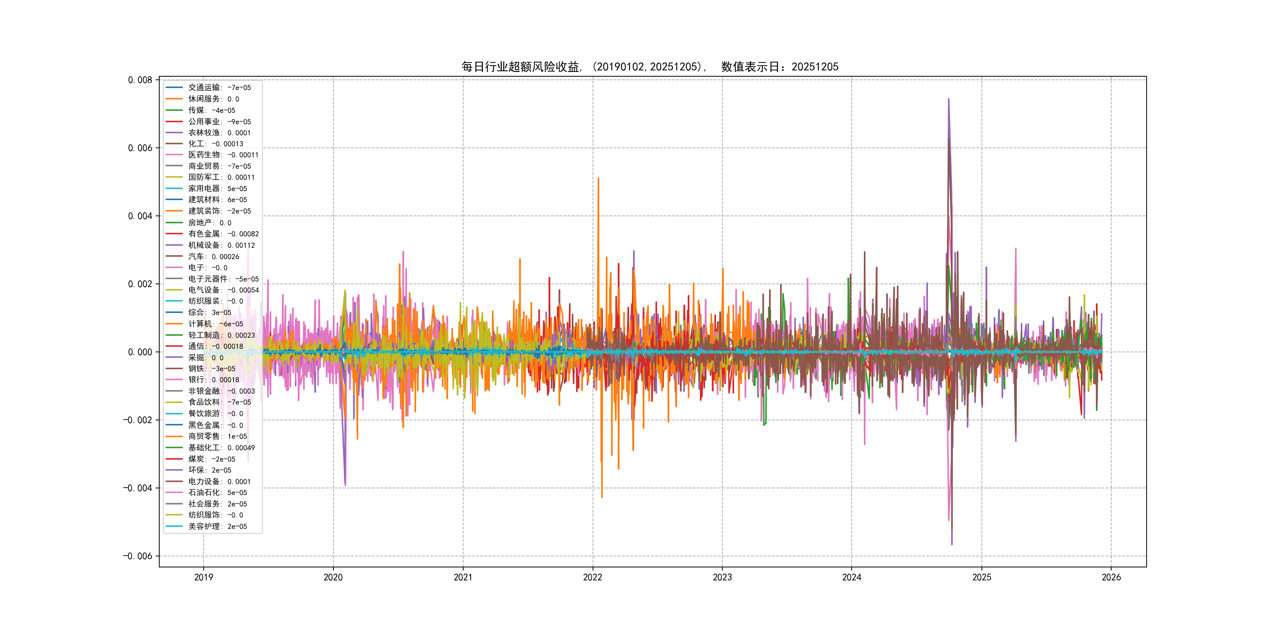
Task: Click the -0.006 y-axis tick label
Action: click(x=138, y=556)
